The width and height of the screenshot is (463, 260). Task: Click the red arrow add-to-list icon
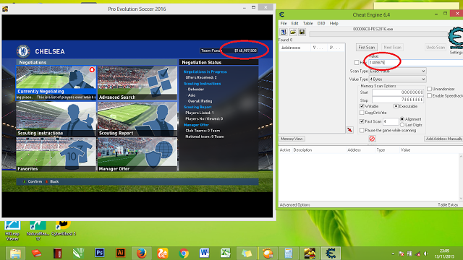tap(350, 130)
